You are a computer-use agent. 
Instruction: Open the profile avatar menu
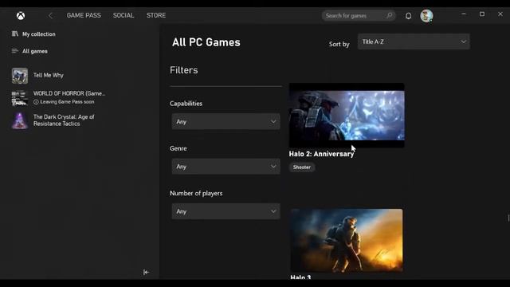(426, 16)
